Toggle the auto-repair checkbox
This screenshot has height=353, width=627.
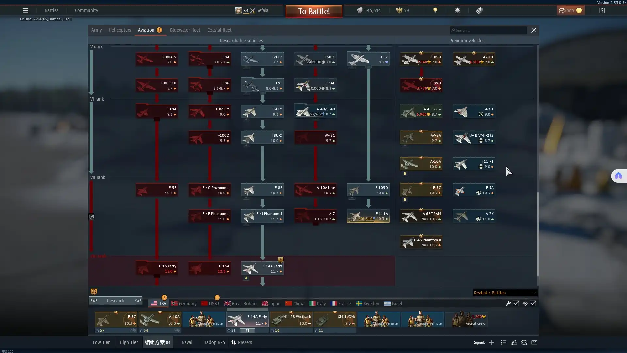tap(516, 303)
